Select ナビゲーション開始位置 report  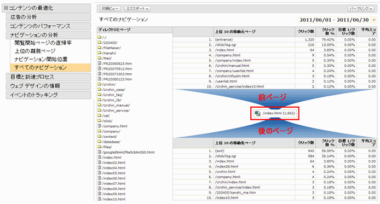tap(41, 59)
